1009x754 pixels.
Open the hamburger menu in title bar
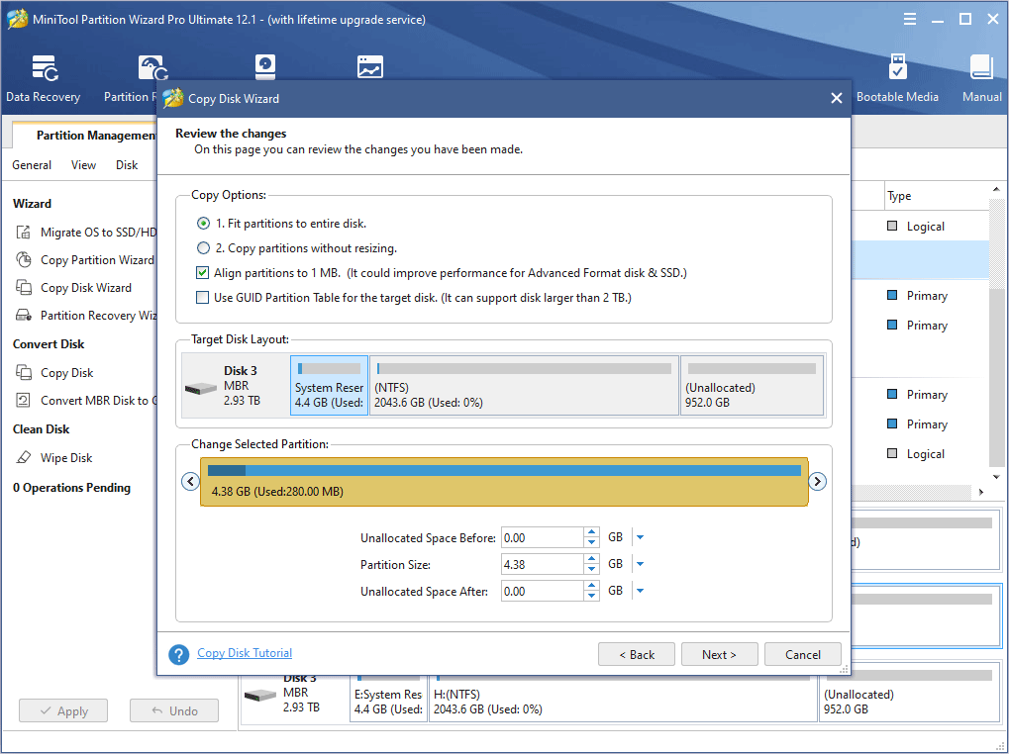(x=910, y=19)
